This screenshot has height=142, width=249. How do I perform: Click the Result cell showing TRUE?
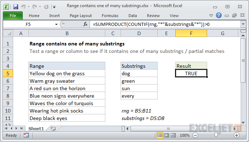[191, 73]
